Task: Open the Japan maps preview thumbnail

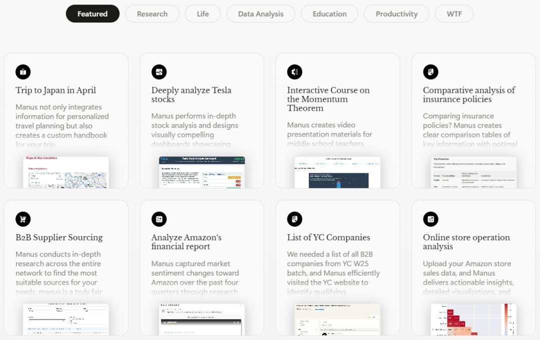Action: pyautogui.click(x=66, y=172)
